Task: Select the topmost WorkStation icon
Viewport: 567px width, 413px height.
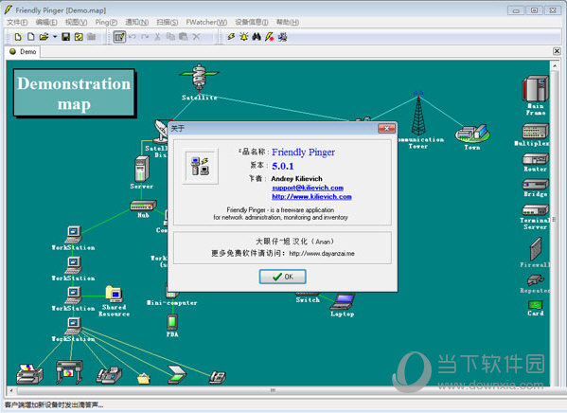Action: (x=74, y=234)
